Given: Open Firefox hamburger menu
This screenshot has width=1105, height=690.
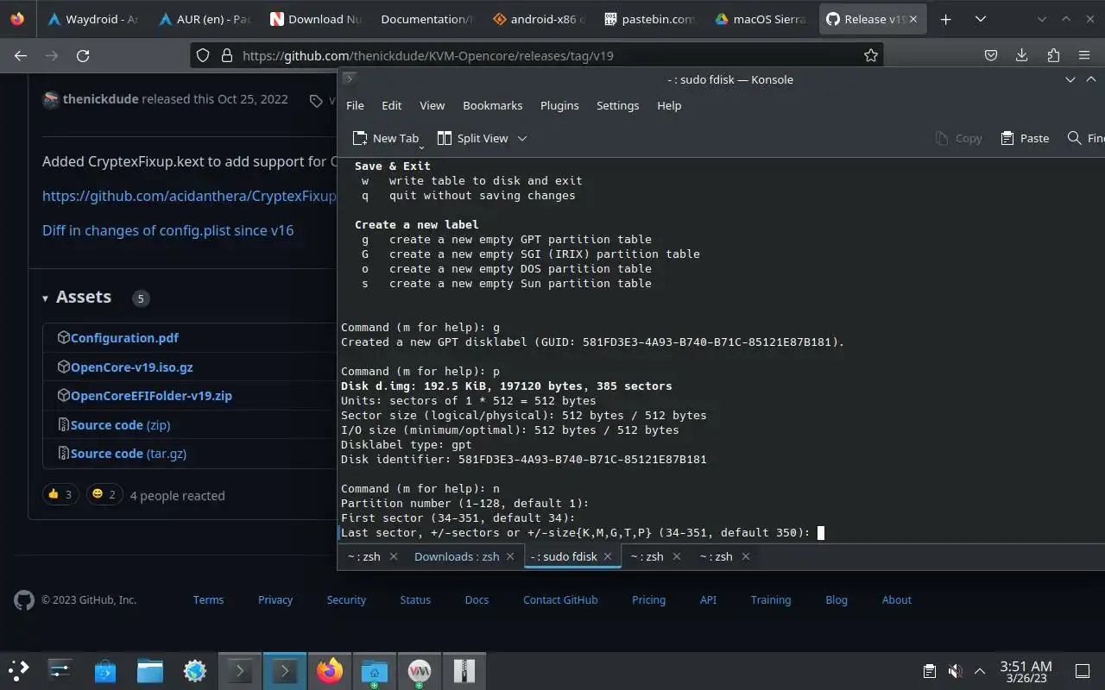Looking at the screenshot, I should pyautogui.click(x=1084, y=55).
